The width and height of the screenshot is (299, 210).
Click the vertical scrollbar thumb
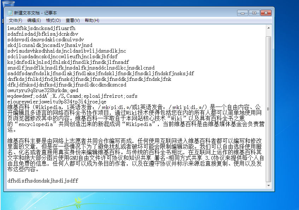[269, 106]
